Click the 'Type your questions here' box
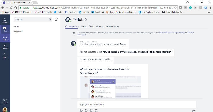The height and width of the screenshot is (112, 213). [137, 105]
